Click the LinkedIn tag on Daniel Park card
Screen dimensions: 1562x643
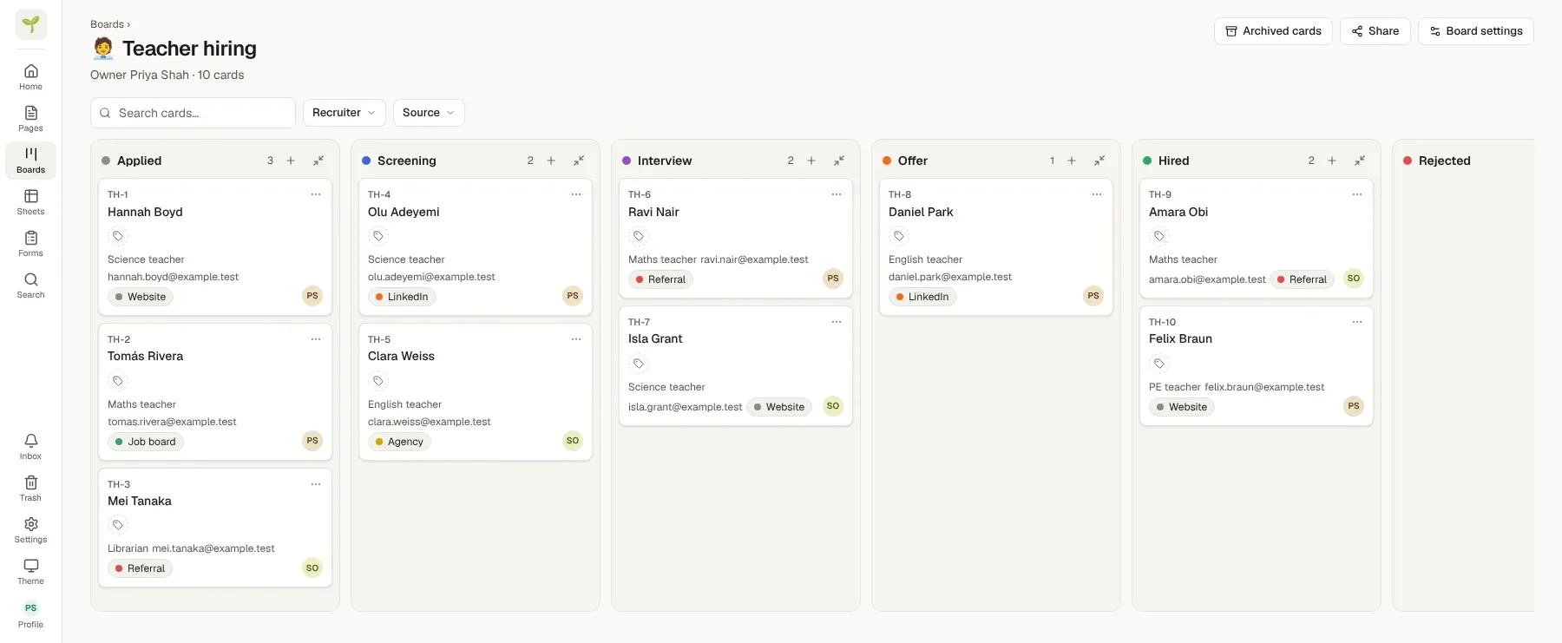pos(922,297)
